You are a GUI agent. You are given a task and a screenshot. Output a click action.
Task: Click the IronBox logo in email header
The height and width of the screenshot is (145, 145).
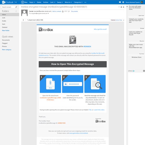(x=46, y=29)
